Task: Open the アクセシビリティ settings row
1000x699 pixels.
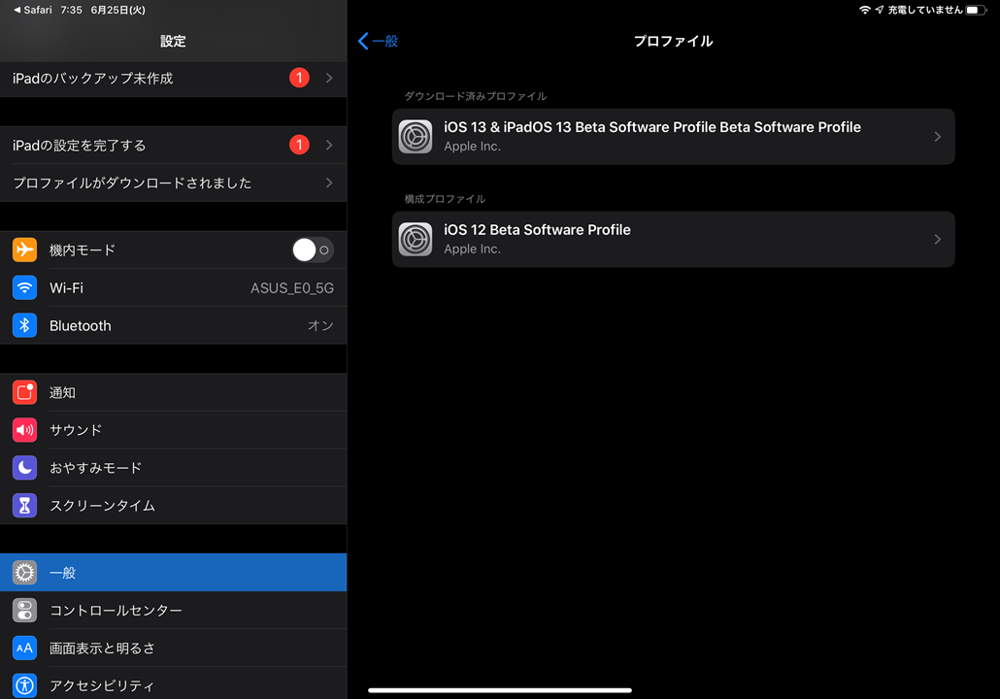Action: click(174, 683)
